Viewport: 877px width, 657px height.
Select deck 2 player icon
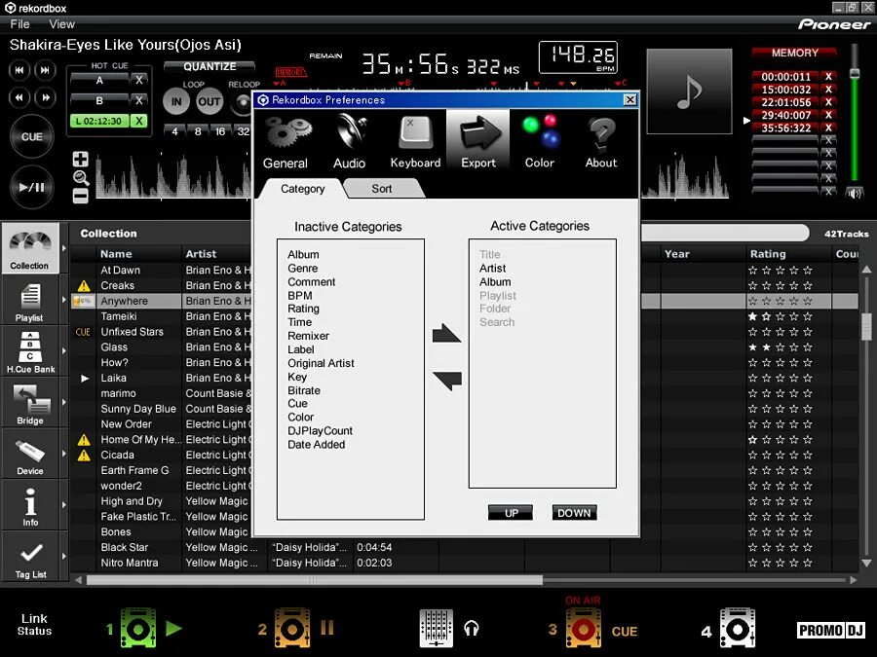click(x=290, y=629)
